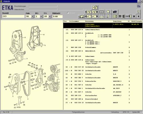Click callout number 4 in the diagram
The height and width of the screenshot is (114, 143).
41,66
